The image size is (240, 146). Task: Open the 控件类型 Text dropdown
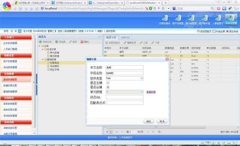(x=142, y=78)
